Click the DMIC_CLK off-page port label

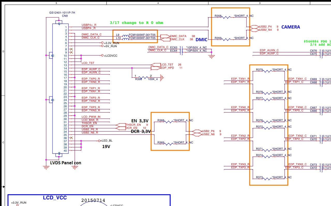click(x=177, y=39)
